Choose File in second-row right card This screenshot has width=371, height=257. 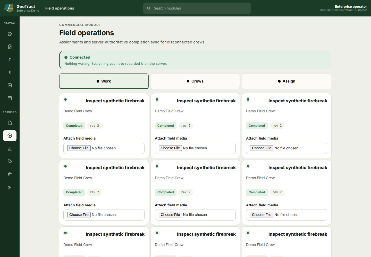point(262,215)
